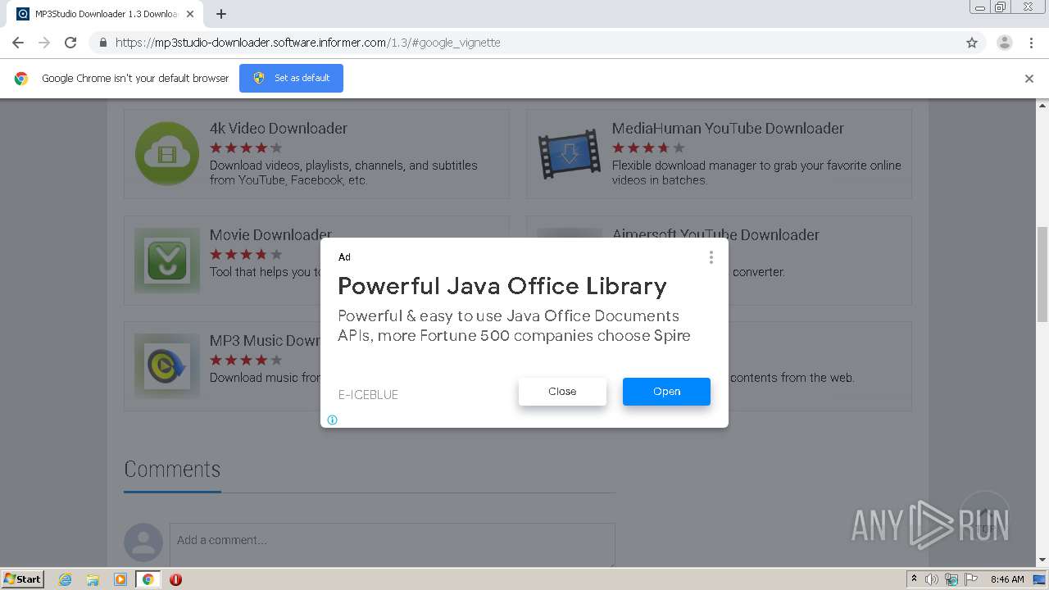Click the padlock site info icon
This screenshot has width=1049, height=590.
(102, 43)
